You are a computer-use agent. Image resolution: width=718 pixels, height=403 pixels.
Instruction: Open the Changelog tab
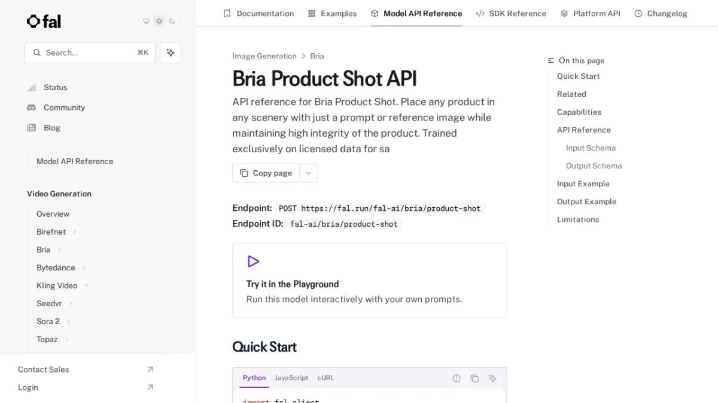click(x=661, y=13)
